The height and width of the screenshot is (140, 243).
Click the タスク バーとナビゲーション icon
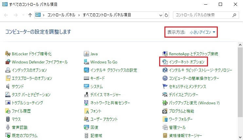coord(8,95)
